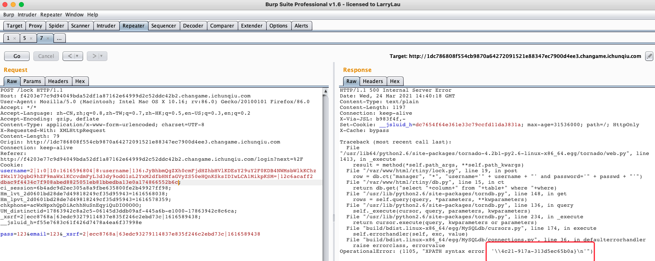Viewport: 655px width, 261px height.
Task: Click the Traceback line in response
Action: click(396, 142)
